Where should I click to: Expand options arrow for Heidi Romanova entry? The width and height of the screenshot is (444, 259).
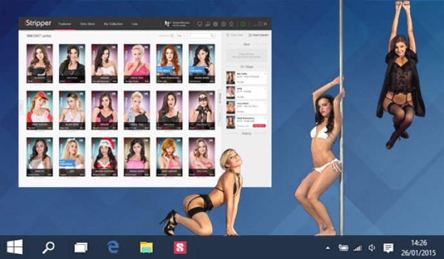[265, 118]
